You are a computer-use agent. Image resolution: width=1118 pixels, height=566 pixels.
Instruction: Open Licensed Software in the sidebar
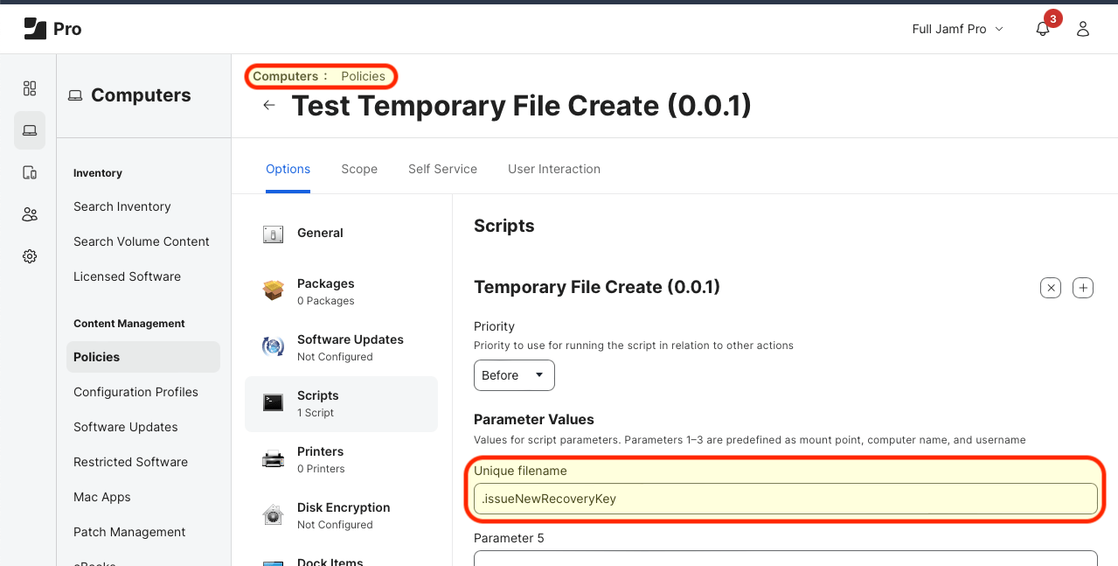click(128, 276)
